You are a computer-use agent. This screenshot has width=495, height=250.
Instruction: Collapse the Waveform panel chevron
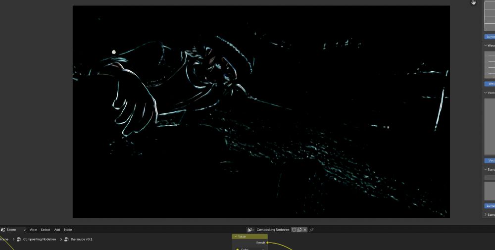pos(486,46)
